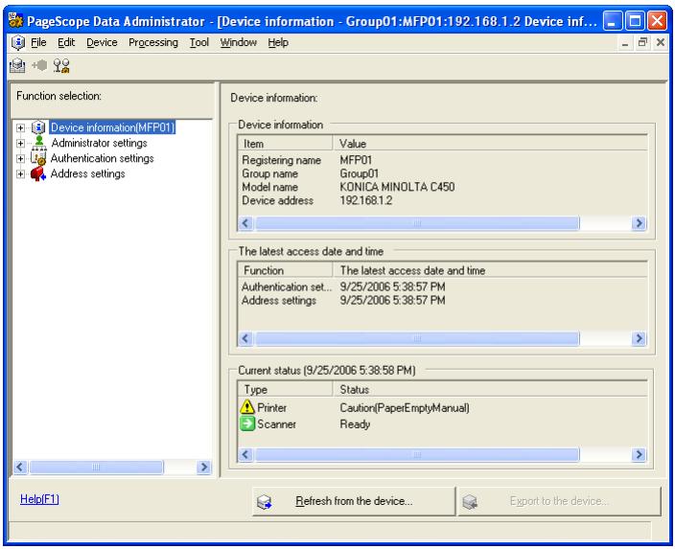Click the Function selection scrollbar thumb
The image size is (675, 549).
(96, 467)
